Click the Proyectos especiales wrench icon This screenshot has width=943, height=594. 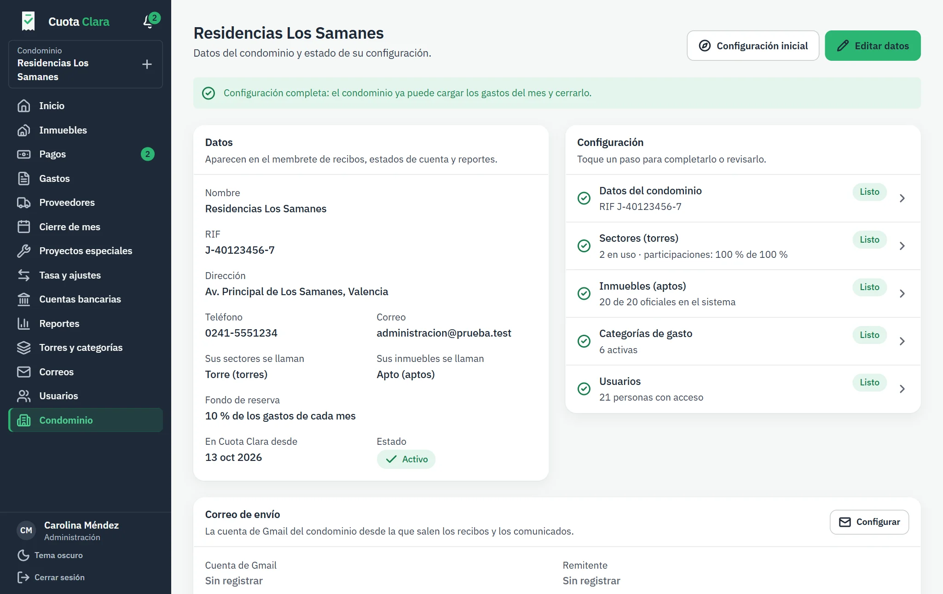pyautogui.click(x=23, y=251)
